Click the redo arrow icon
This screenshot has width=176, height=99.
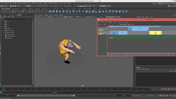click(x=20, y=6)
